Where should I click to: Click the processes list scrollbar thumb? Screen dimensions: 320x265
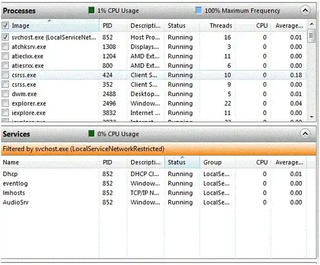tap(311, 36)
